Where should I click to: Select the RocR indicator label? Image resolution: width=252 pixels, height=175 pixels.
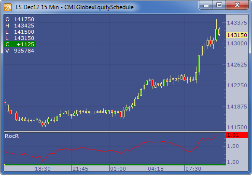pyautogui.click(x=12, y=136)
